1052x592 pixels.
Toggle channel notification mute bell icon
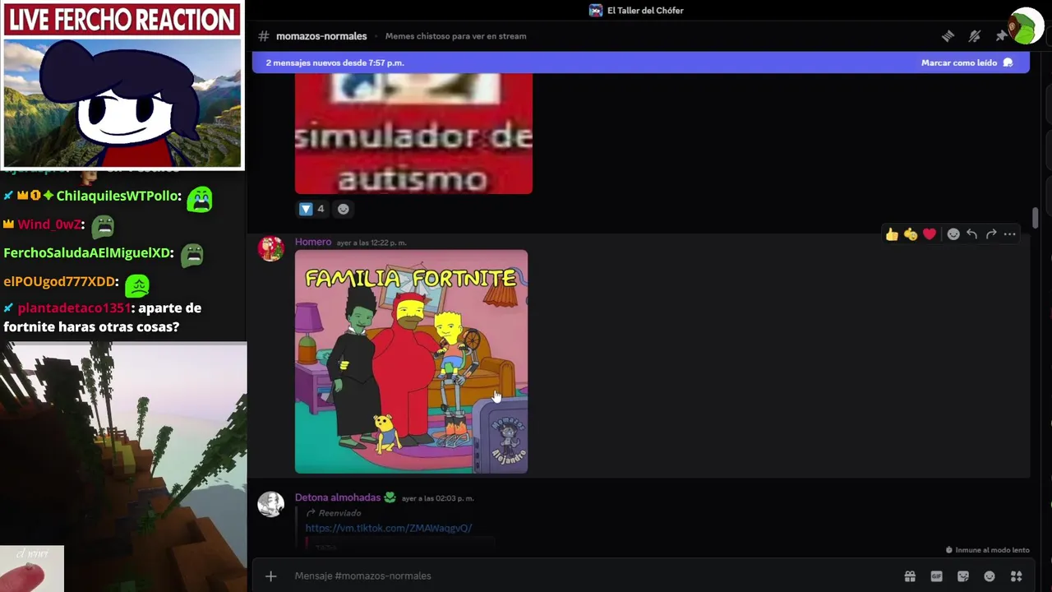coord(975,36)
